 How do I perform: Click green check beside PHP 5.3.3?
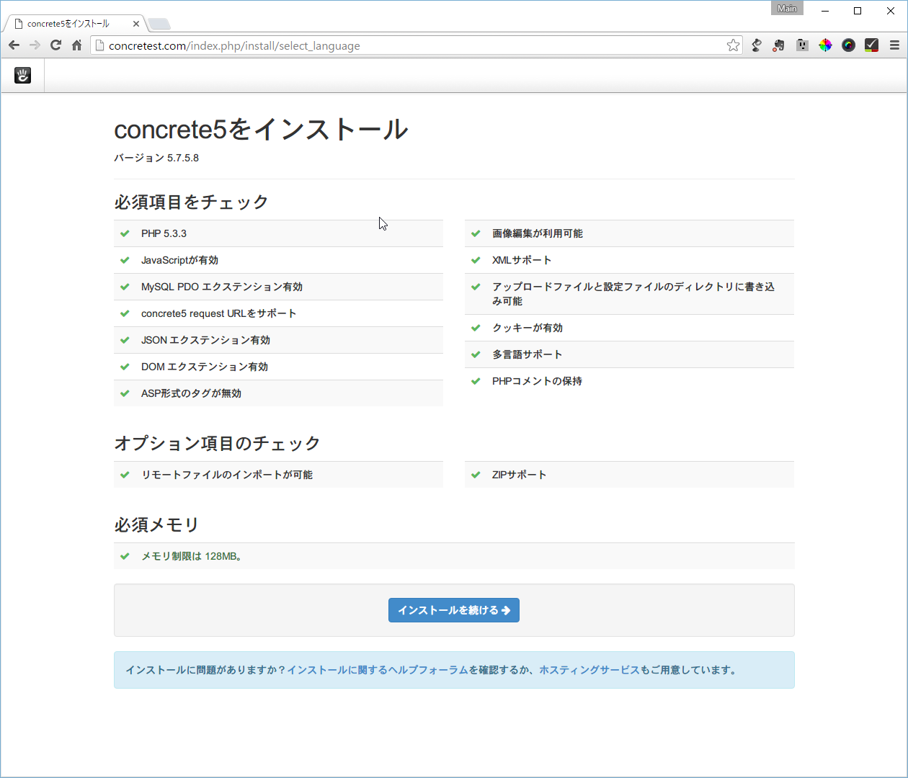pyautogui.click(x=125, y=233)
